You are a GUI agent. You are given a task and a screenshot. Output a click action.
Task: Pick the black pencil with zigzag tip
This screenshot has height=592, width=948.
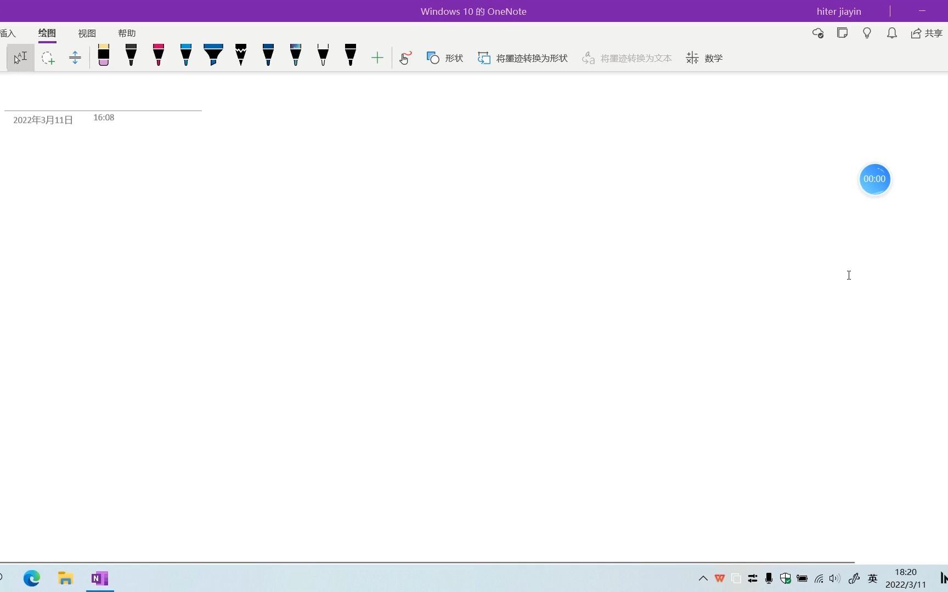[241, 55]
